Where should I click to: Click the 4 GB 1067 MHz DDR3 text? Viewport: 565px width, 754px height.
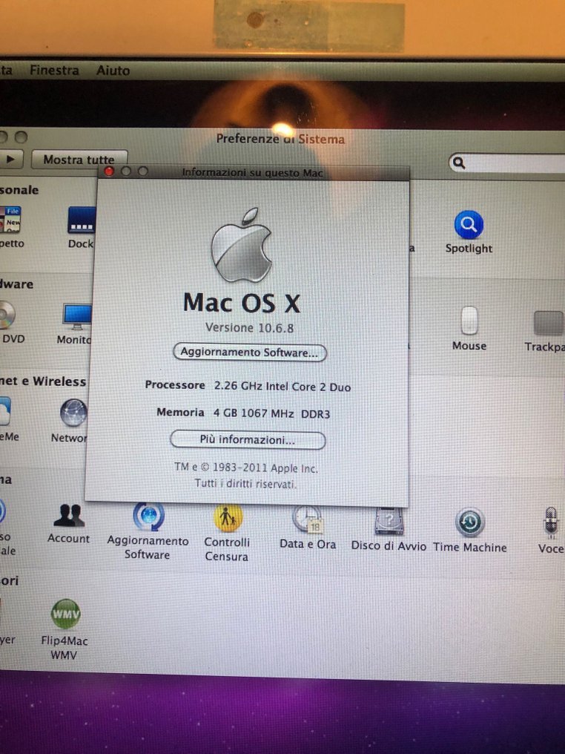point(272,413)
